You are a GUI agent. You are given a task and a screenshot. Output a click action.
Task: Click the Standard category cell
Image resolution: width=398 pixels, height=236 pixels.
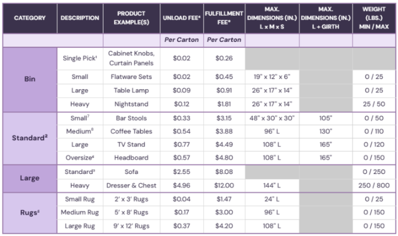tap(30, 138)
